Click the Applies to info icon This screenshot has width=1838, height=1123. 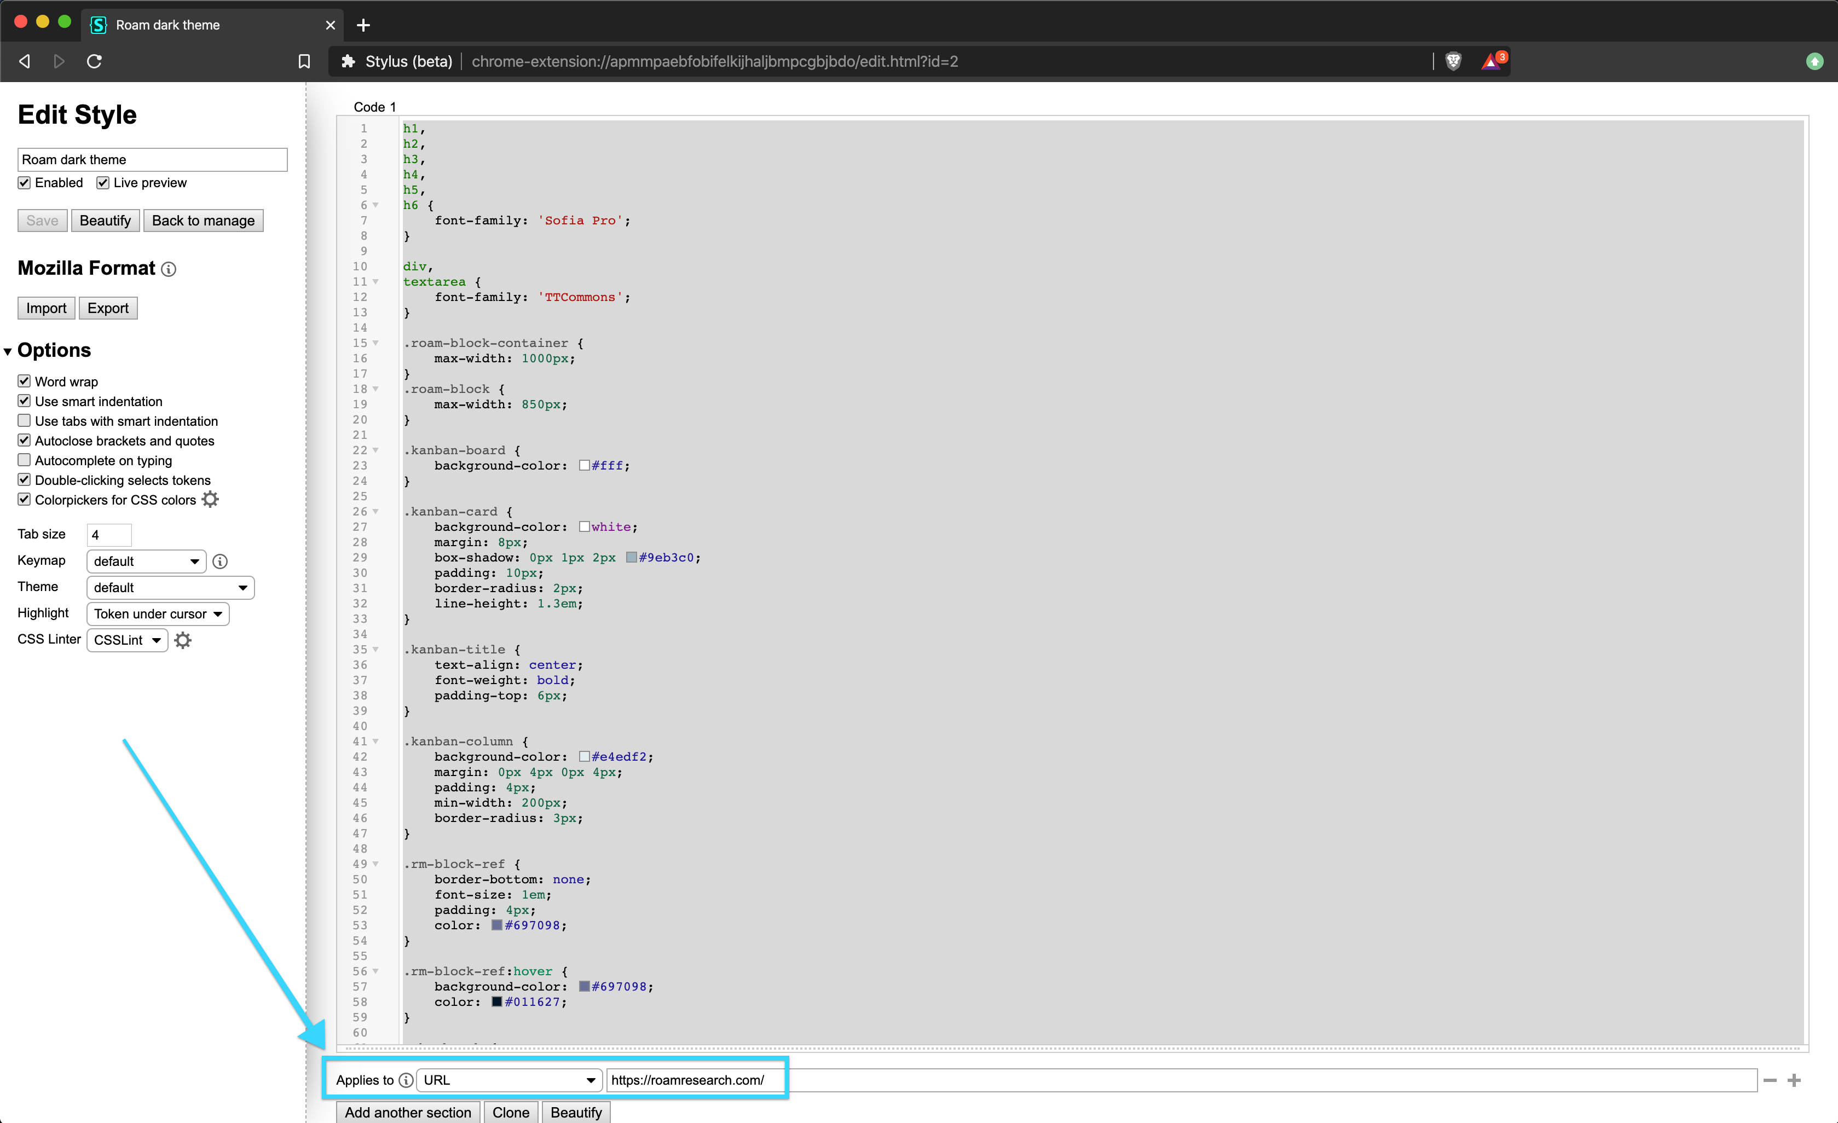pyautogui.click(x=406, y=1080)
